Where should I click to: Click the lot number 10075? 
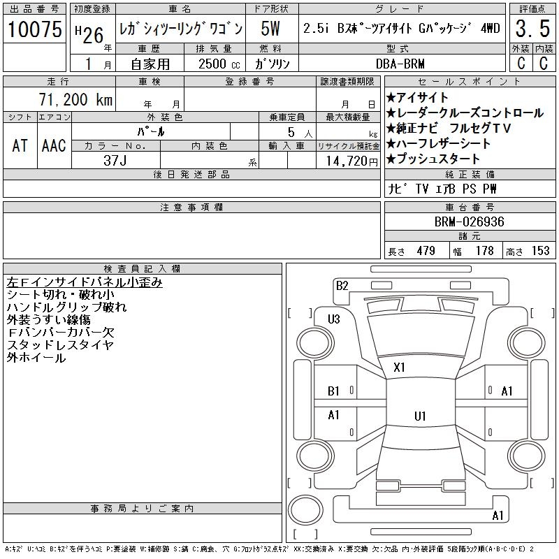coord(35,29)
